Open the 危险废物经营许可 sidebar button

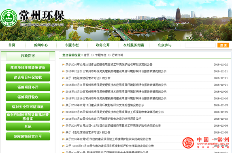[x=28, y=136]
